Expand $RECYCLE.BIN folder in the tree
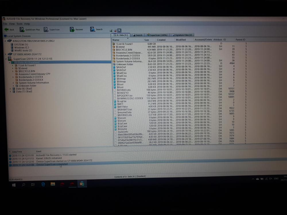287x215 pixels. click(x=13, y=71)
